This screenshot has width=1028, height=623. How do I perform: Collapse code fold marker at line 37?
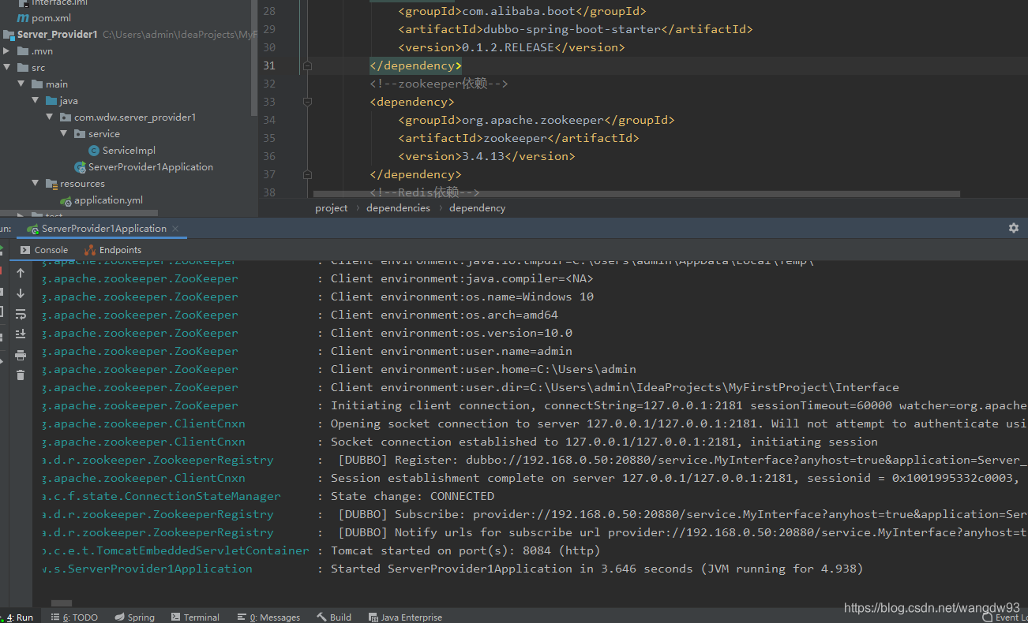(x=308, y=174)
